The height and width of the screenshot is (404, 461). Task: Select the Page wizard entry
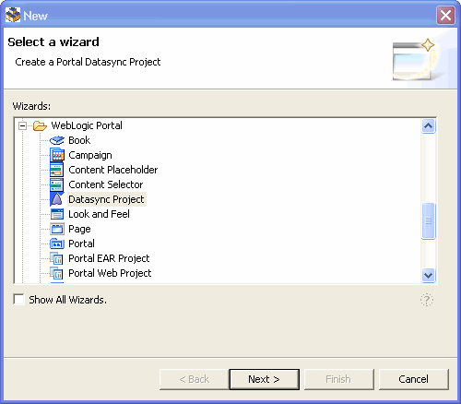(x=79, y=229)
